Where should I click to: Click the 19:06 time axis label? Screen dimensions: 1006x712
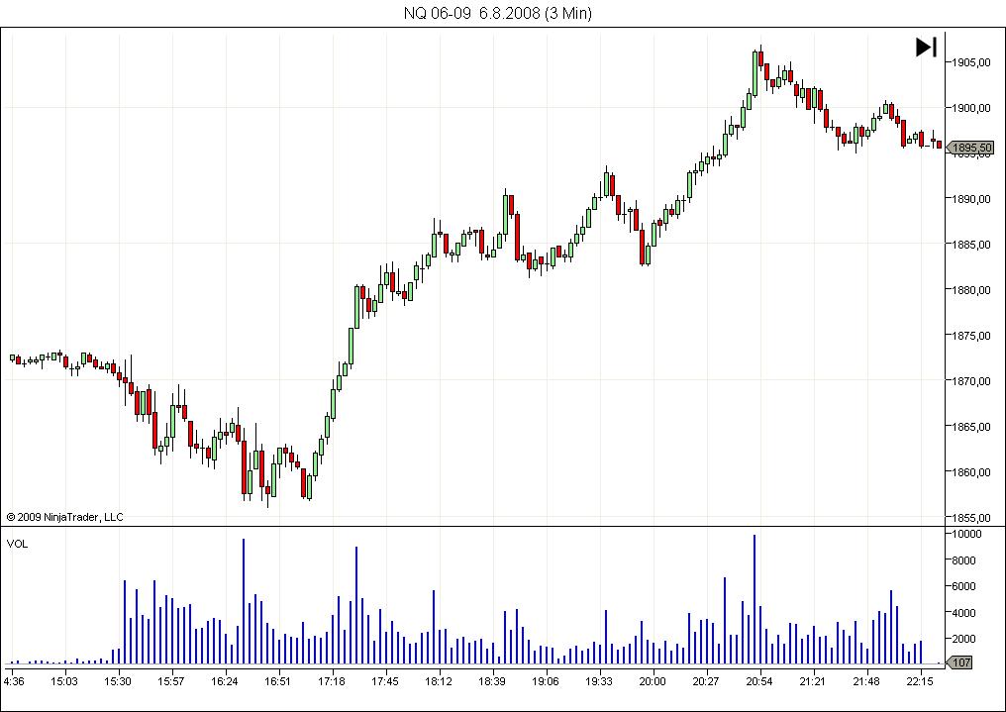[546, 681]
